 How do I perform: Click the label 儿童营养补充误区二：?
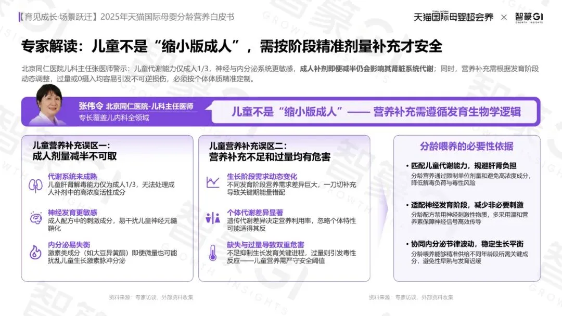tap(248, 146)
